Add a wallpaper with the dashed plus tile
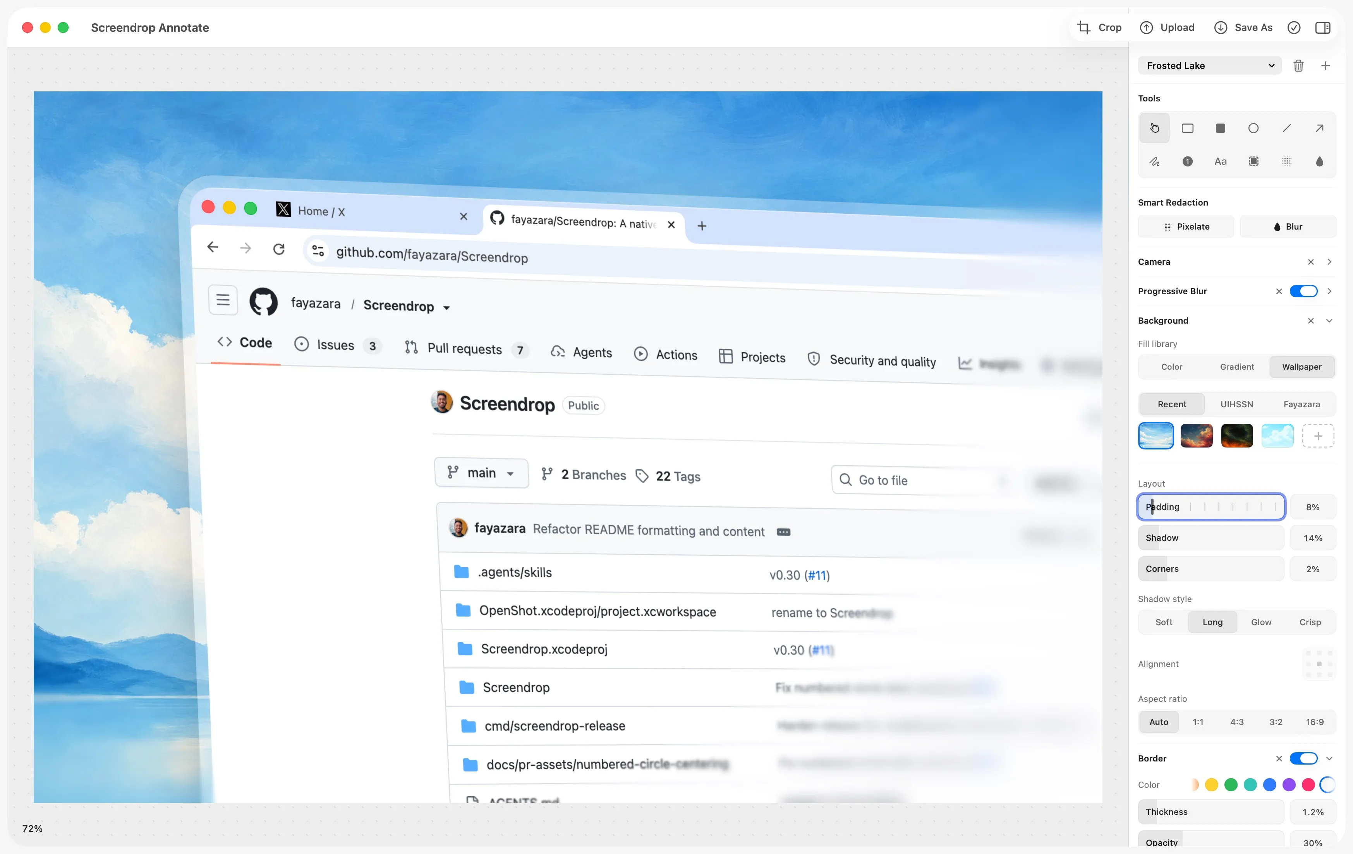Image resolution: width=1353 pixels, height=854 pixels. [x=1318, y=436]
